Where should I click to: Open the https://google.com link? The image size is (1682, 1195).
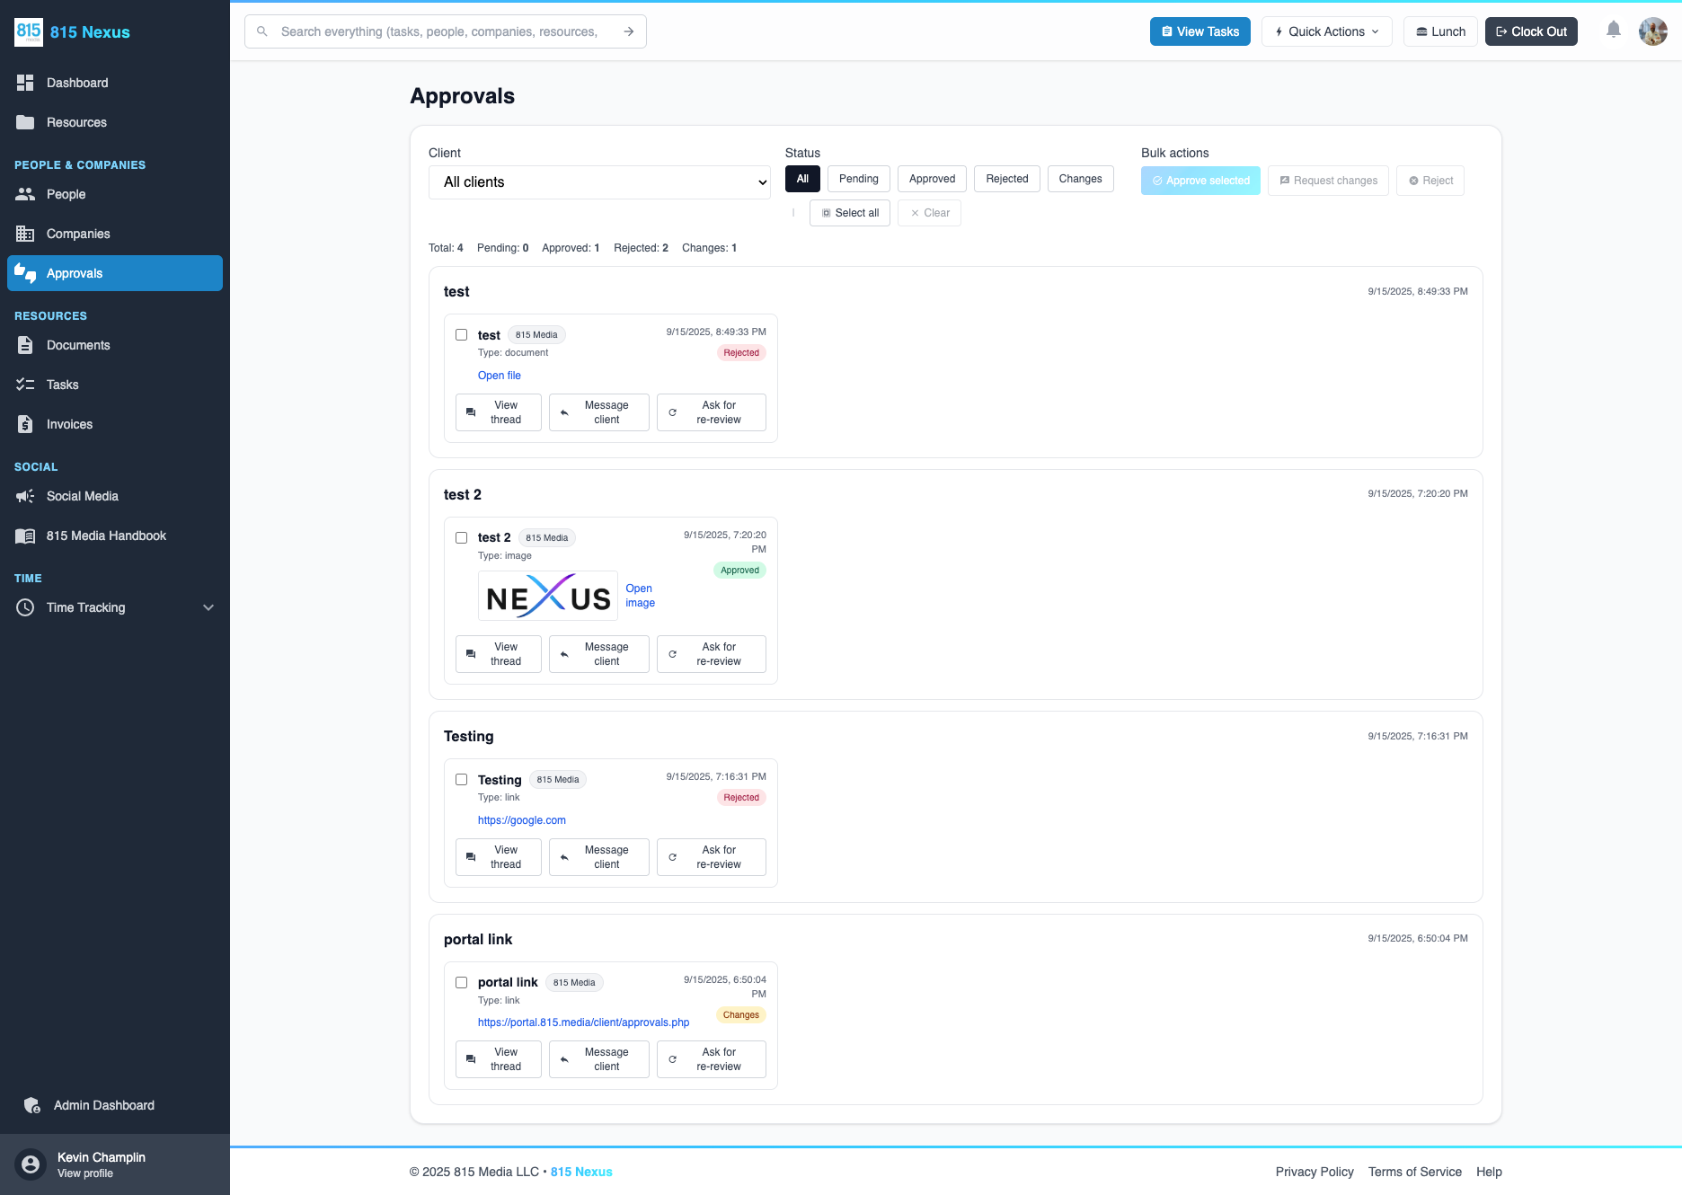click(522, 820)
